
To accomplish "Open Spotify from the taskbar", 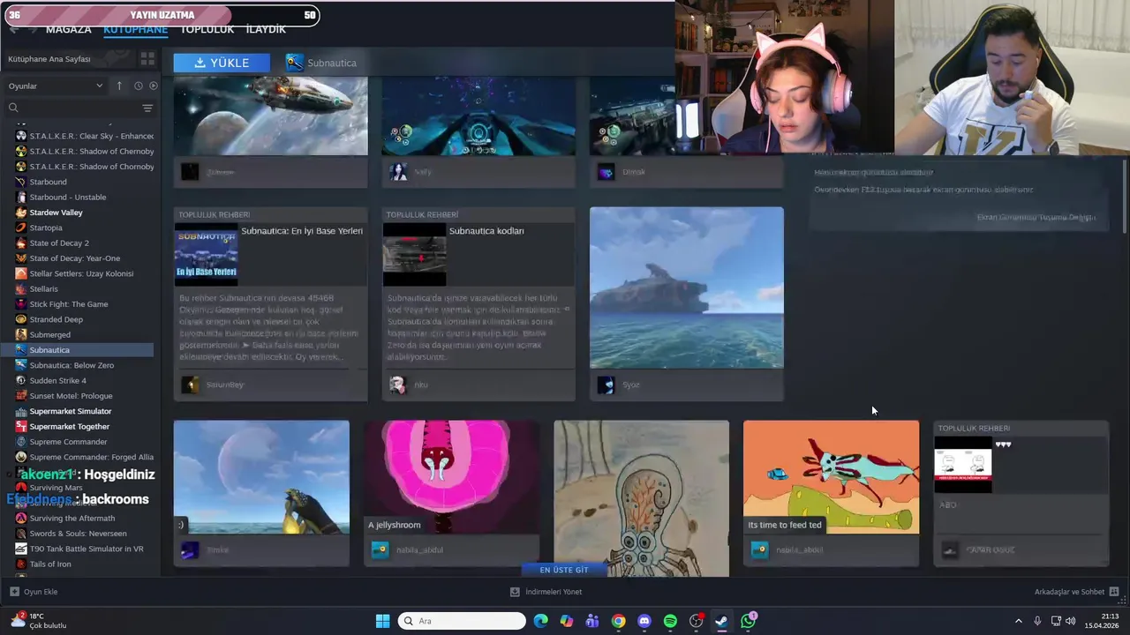I will click(670, 621).
